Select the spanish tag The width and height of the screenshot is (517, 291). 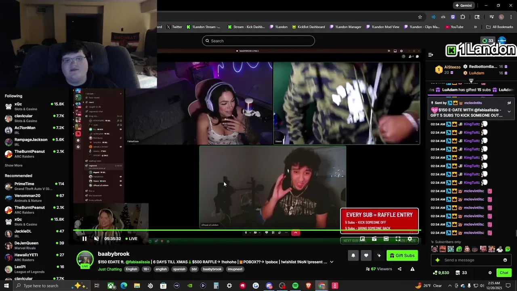[179, 269]
